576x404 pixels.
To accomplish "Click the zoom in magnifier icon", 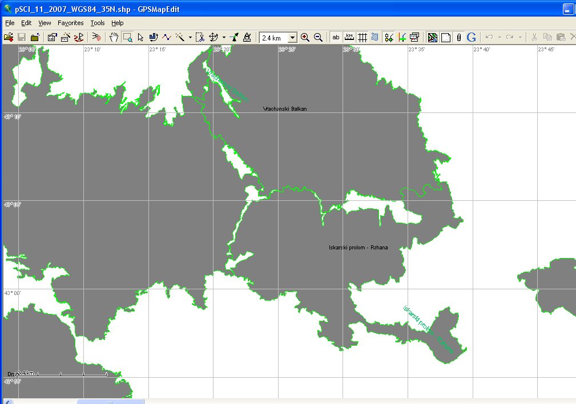I will tap(305, 37).
